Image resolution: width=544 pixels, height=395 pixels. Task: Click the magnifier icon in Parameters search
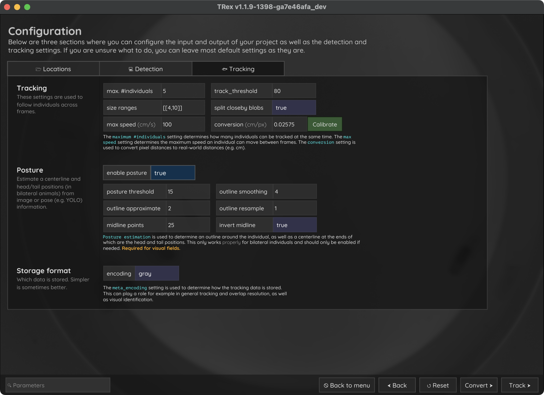9,385
